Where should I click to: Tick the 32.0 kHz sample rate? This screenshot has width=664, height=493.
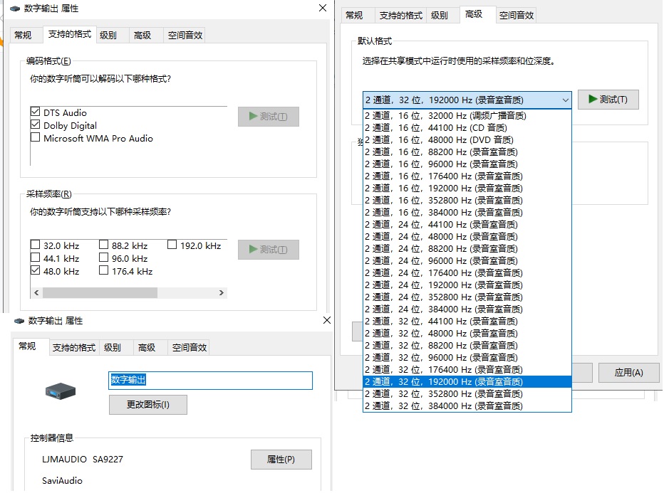click(36, 245)
